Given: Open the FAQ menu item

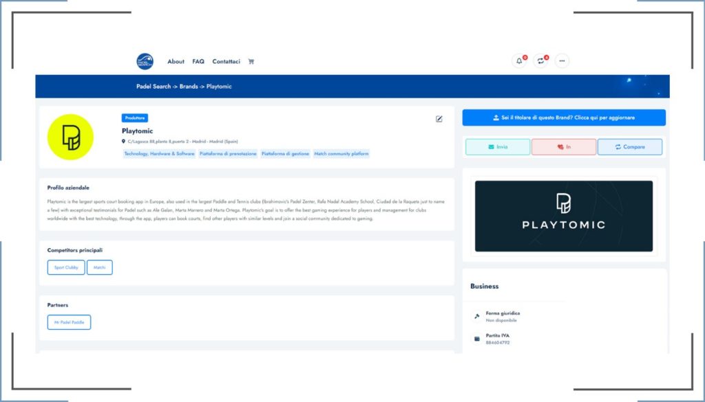Looking at the screenshot, I should 198,61.
